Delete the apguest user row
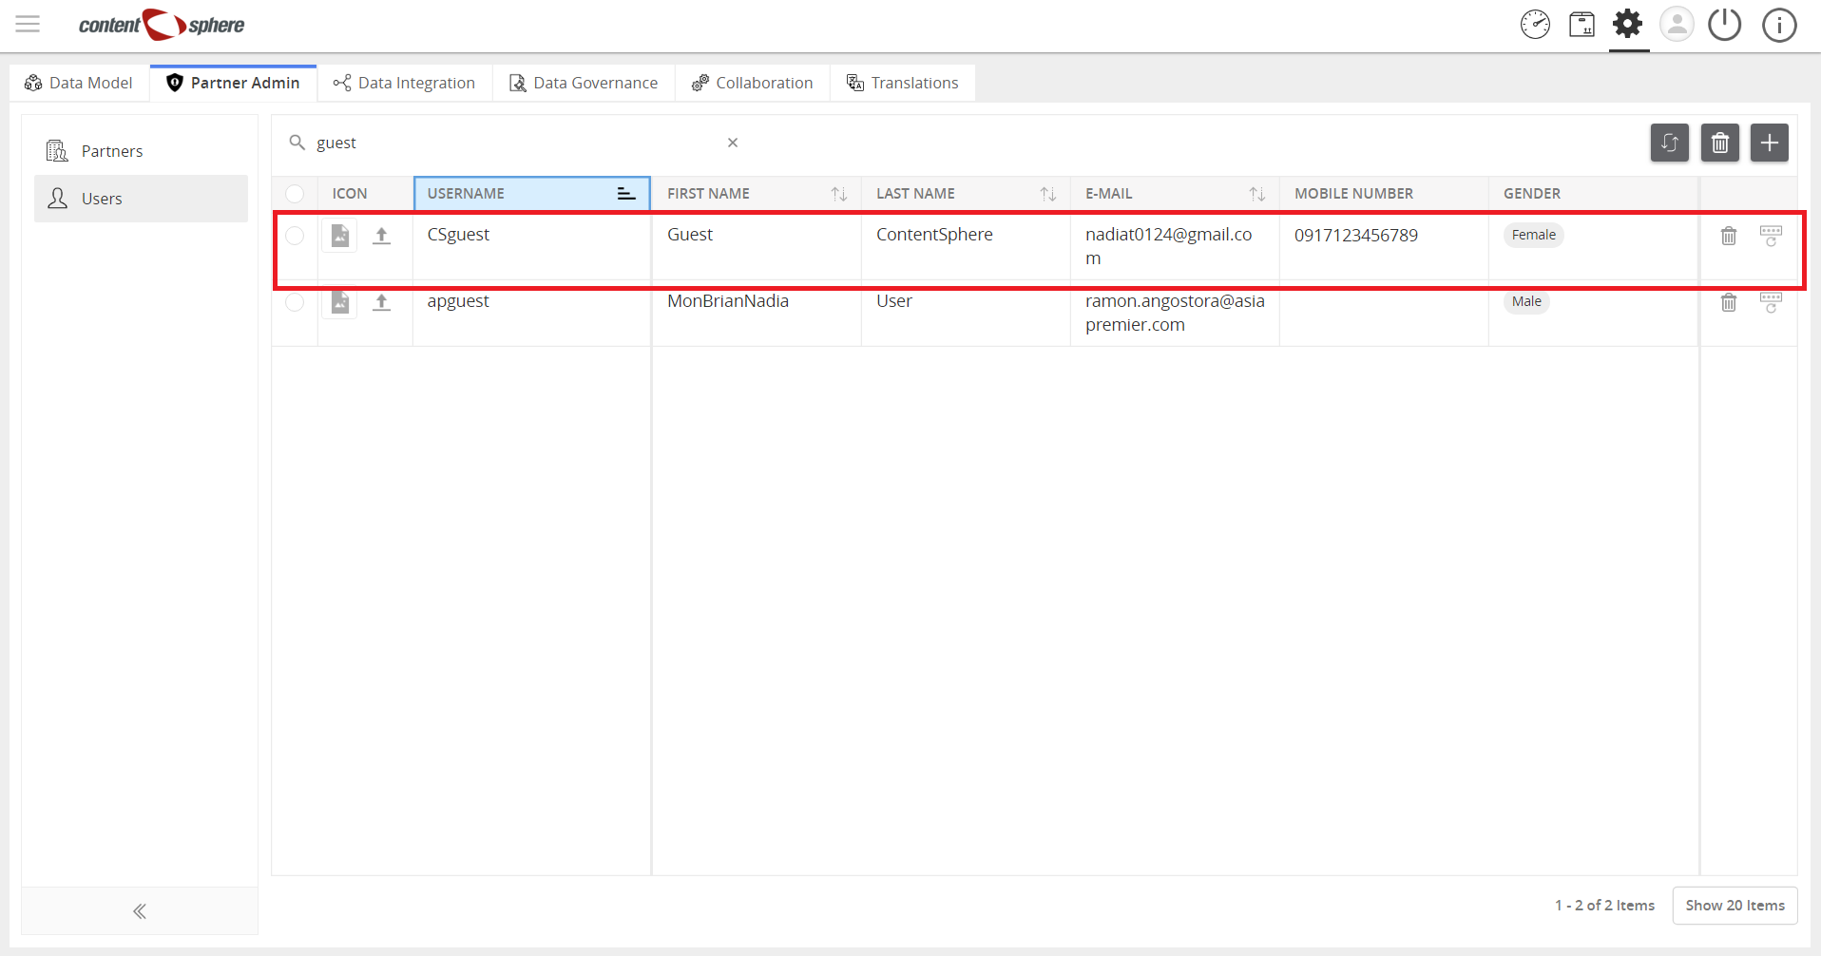The image size is (1821, 956). pyautogui.click(x=1729, y=302)
